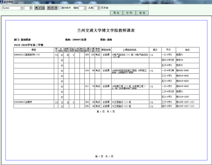The width and height of the screenshot is (212, 165).
Task: Enable the 显示标尺 ruler checkbox
Action: 60,8
